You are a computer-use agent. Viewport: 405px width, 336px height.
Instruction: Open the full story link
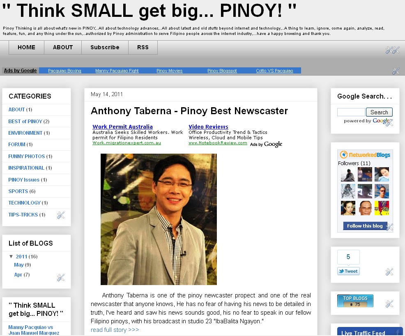click(x=115, y=330)
